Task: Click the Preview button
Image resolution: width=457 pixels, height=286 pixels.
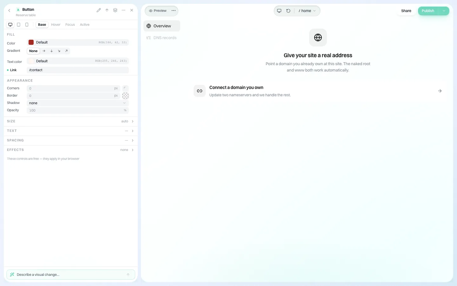Action: (x=158, y=11)
